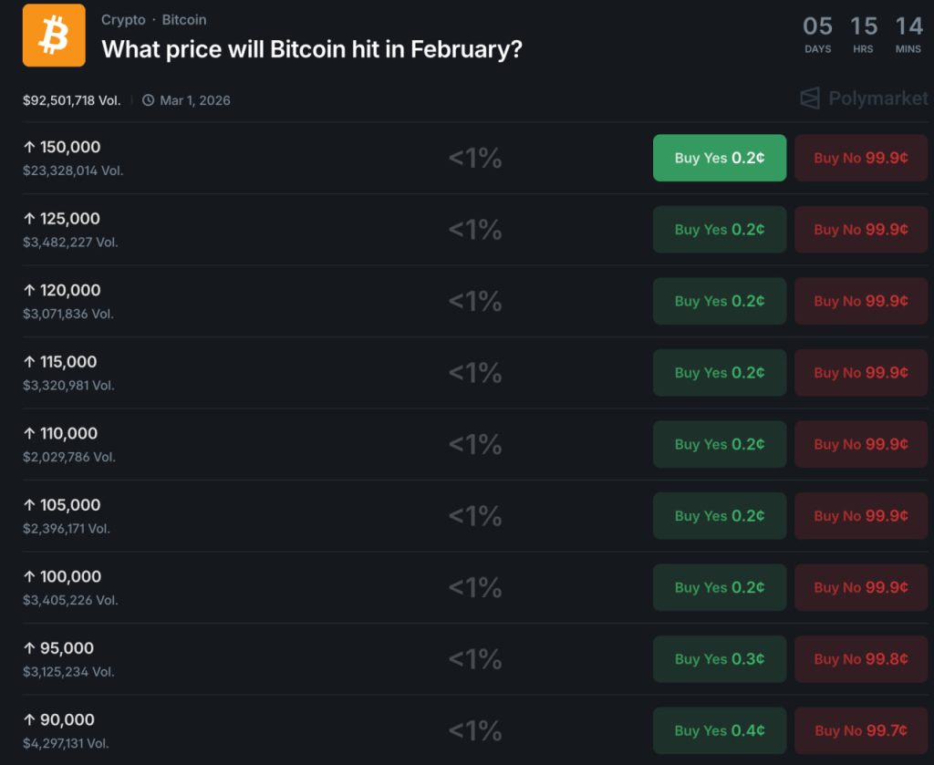
Task: Click Buy Yes 0.2¢ for 105,000
Action: (719, 515)
